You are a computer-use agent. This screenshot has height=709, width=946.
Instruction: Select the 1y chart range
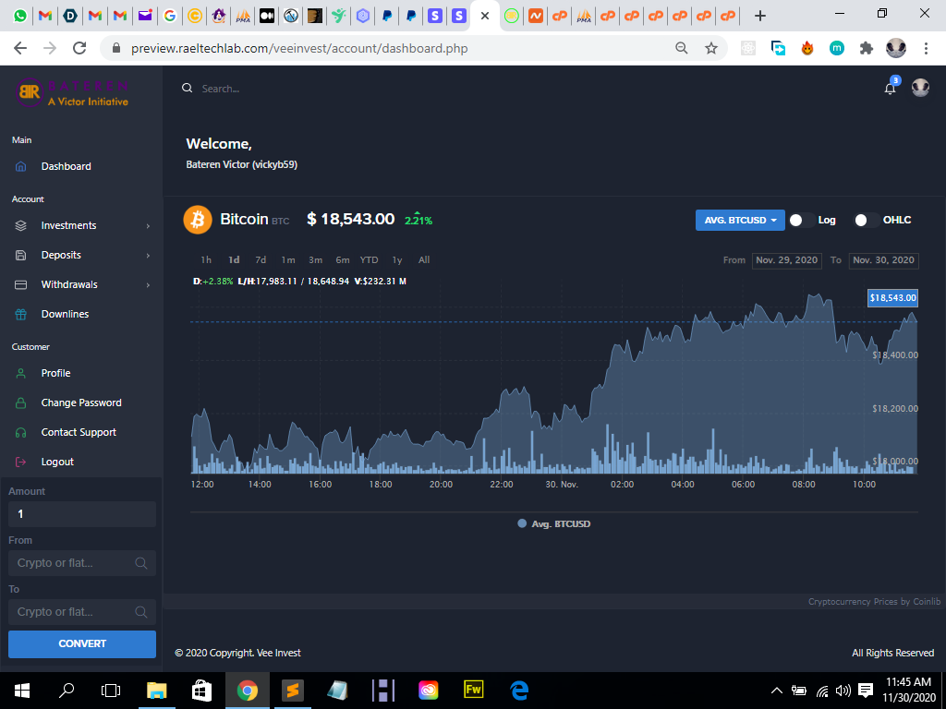pyautogui.click(x=397, y=259)
